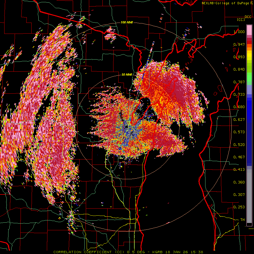
Task: Click the CORRELATION COEFFICIENT (CC) title text
Action: 89,252
